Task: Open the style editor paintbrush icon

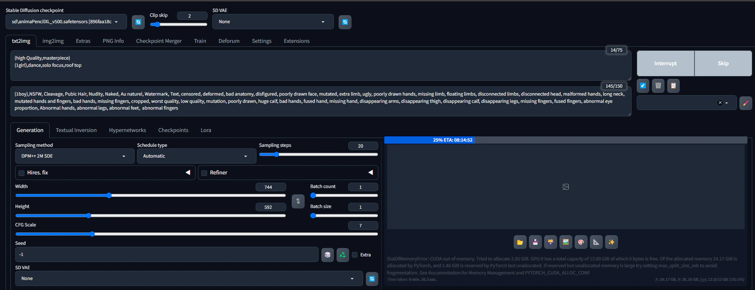Action: (x=745, y=103)
